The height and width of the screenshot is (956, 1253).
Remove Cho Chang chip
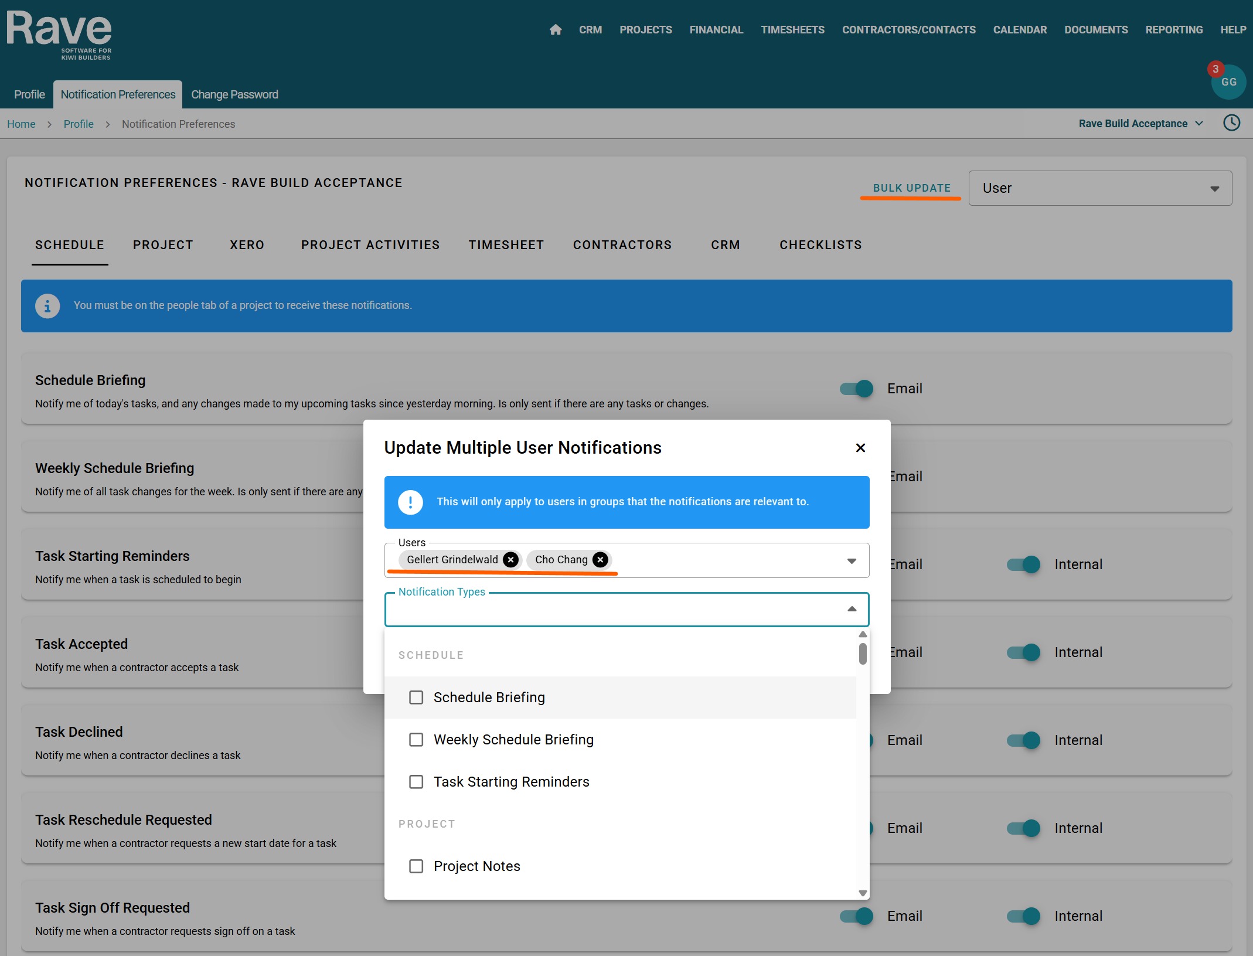600,560
